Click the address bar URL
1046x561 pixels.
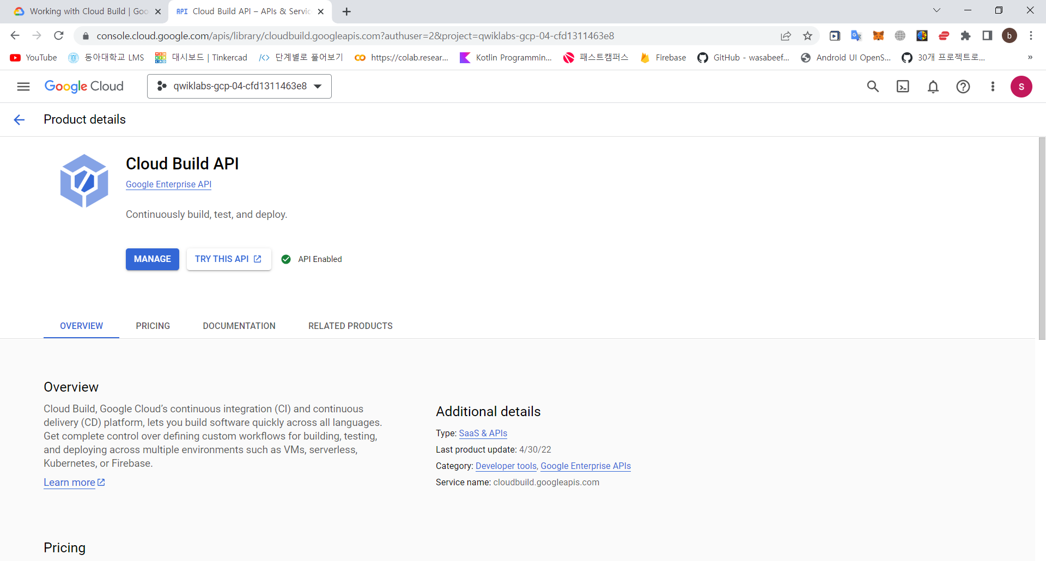point(355,36)
